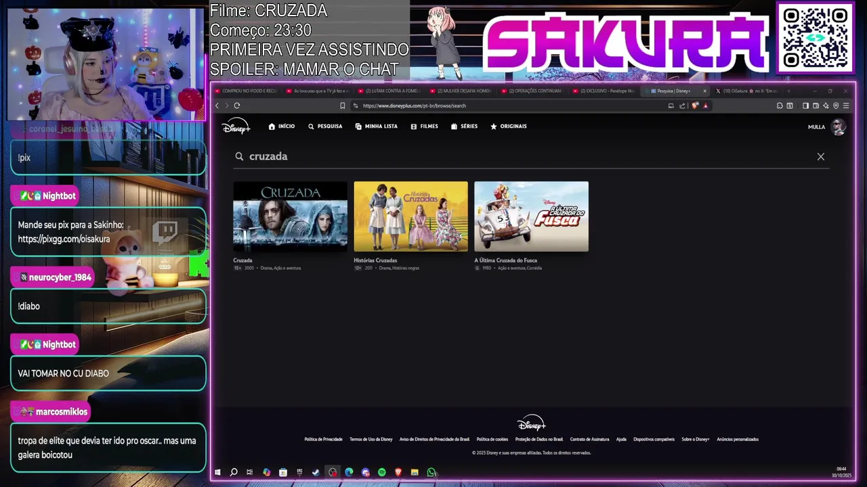Viewport: 867px width, 487px height.
Task: Open the Originais section
Action: pos(509,126)
